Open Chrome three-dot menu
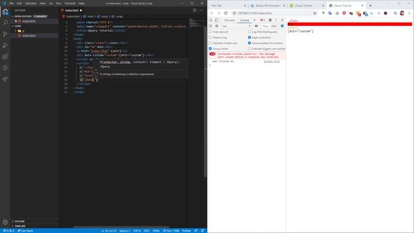The image size is (414, 233). pos(409,13)
